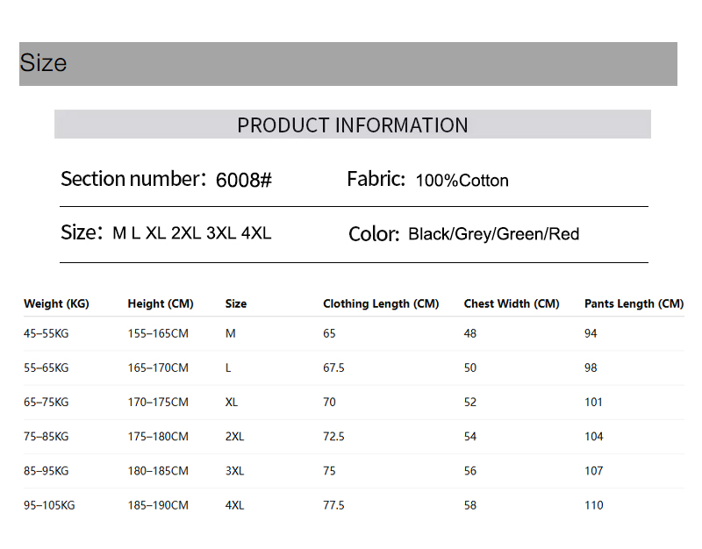
Task: Click the Pants Length (CM) column header
Action: (x=633, y=303)
